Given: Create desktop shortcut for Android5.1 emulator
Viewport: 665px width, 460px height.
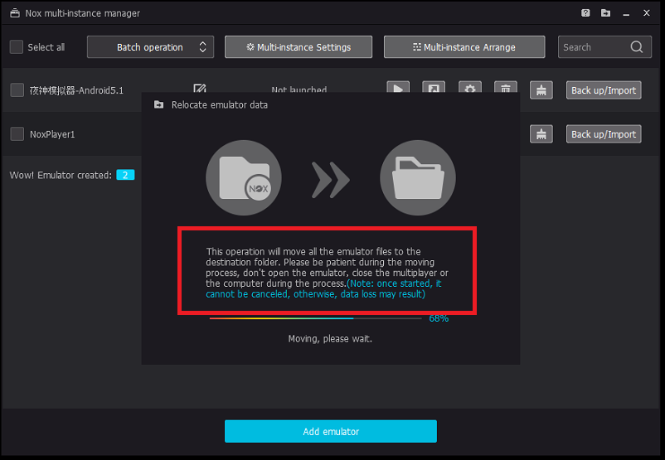Looking at the screenshot, I should [434, 90].
